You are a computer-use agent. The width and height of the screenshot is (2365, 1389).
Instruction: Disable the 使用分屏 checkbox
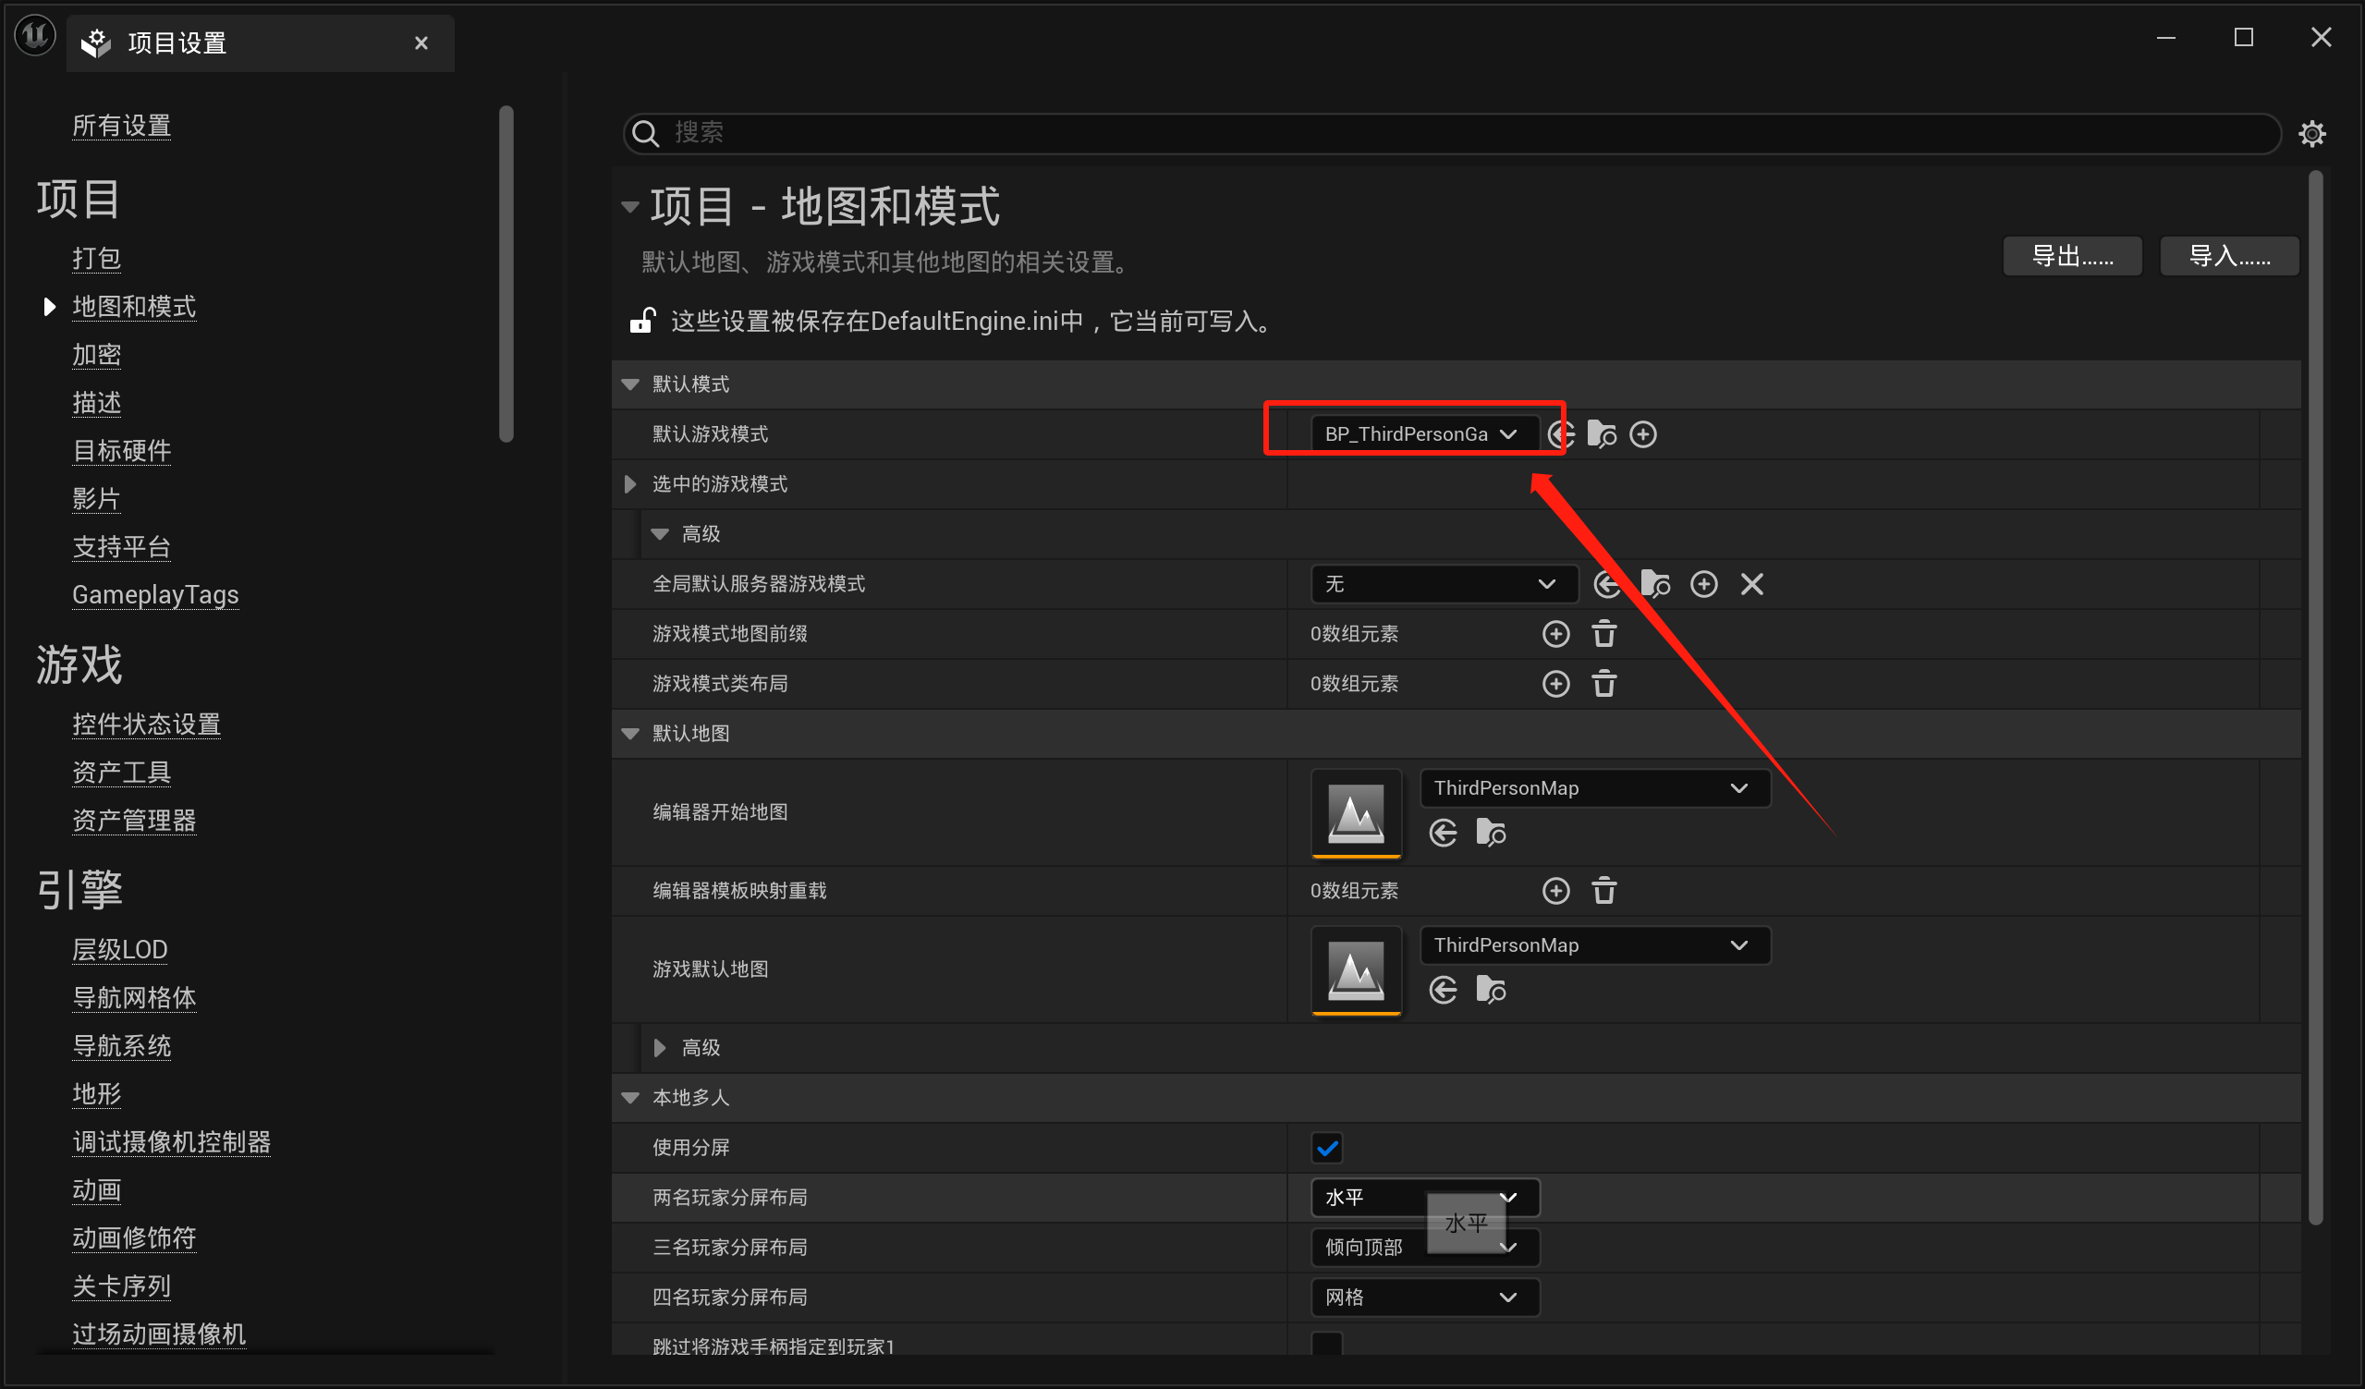click(x=1327, y=1147)
